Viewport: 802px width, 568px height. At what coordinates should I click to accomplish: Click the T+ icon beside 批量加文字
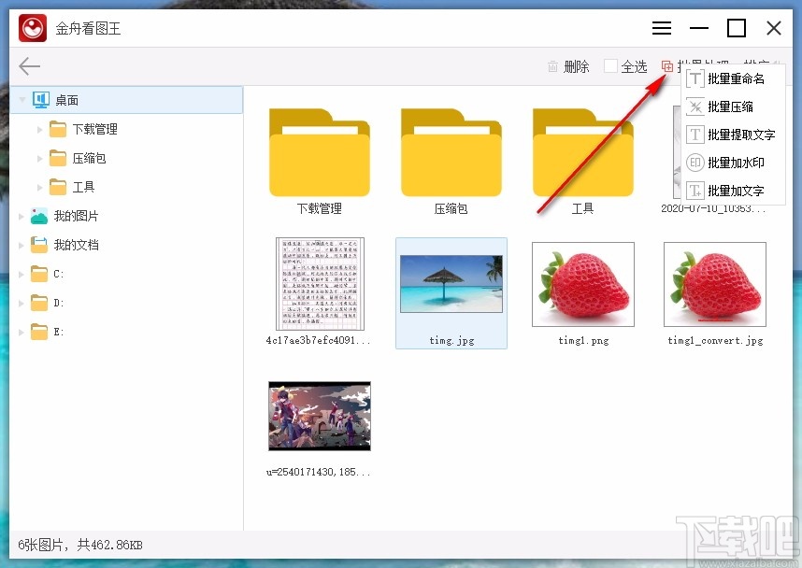coord(693,190)
